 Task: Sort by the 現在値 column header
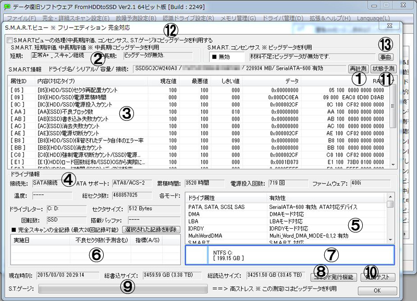(x=164, y=81)
